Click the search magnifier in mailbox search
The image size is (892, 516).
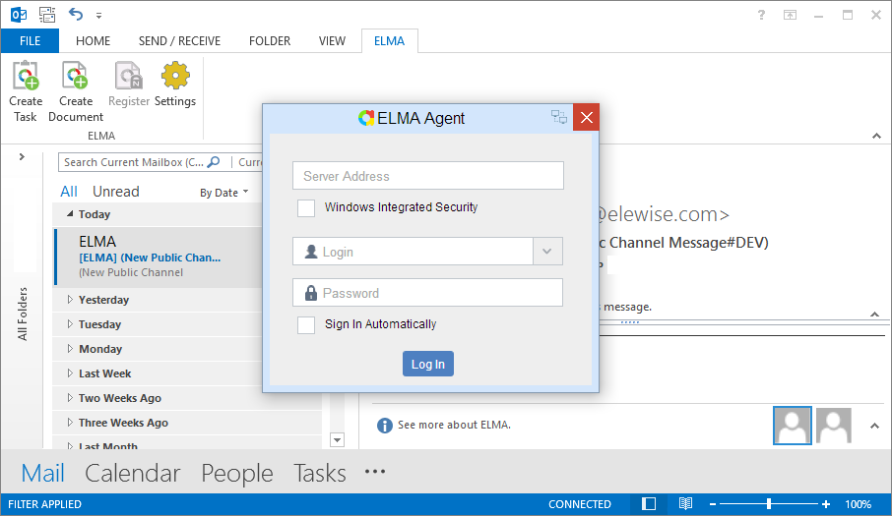(214, 162)
